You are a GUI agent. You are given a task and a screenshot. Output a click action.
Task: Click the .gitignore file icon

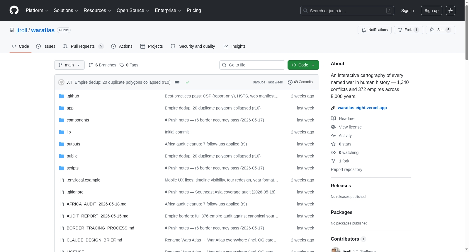62,192
